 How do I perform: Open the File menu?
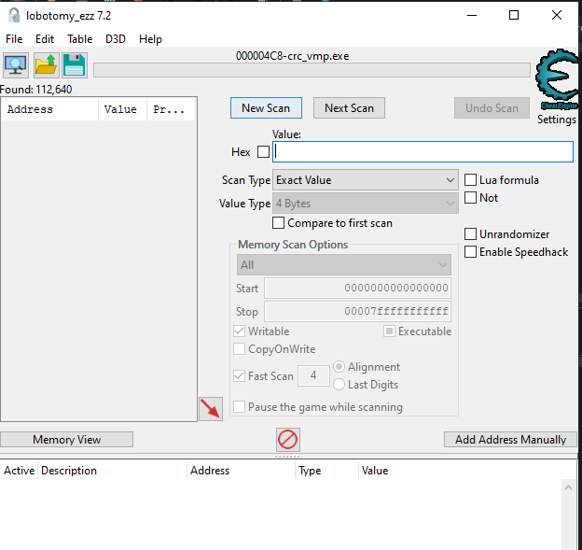tap(14, 39)
